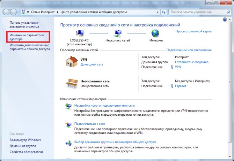Open the Просмотр полной карты link
234x161 pixels.
coord(193,31)
